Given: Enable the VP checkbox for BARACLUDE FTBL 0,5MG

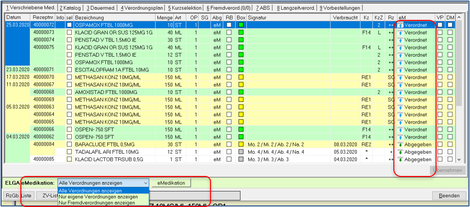Looking at the screenshot, I should click(x=440, y=144).
